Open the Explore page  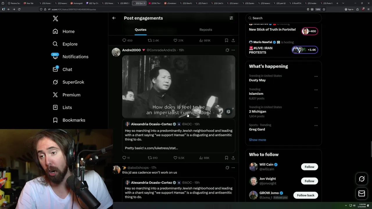(x=65, y=44)
